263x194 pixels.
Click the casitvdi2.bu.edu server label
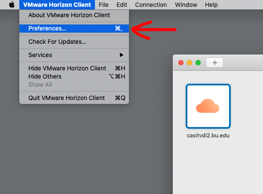point(208,135)
